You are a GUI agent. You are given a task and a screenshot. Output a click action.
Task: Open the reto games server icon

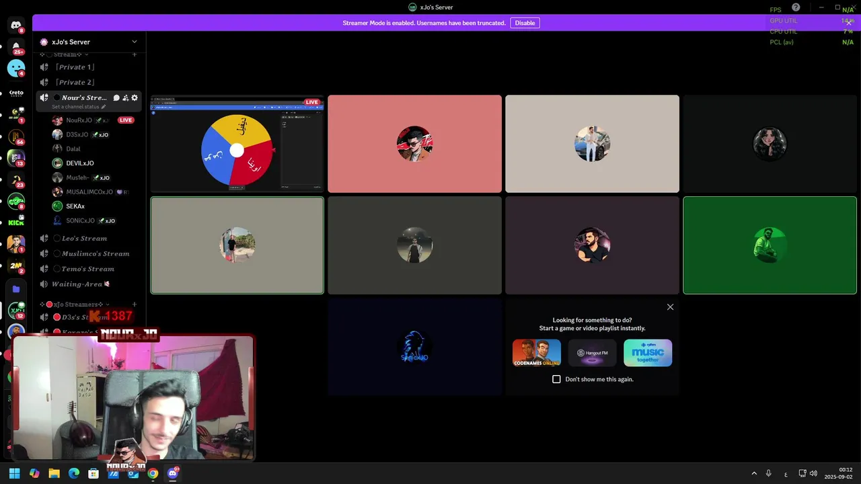coord(15,93)
